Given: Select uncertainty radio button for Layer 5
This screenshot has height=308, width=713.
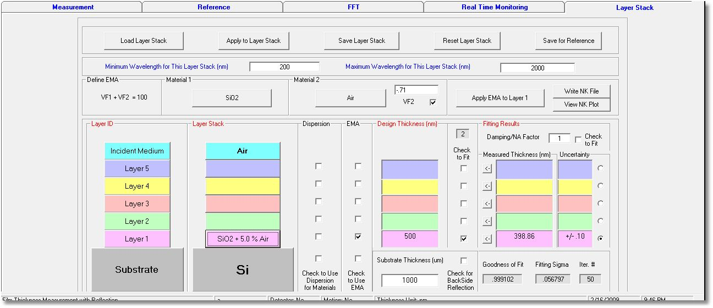Looking at the screenshot, I should [x=600, y=168].
